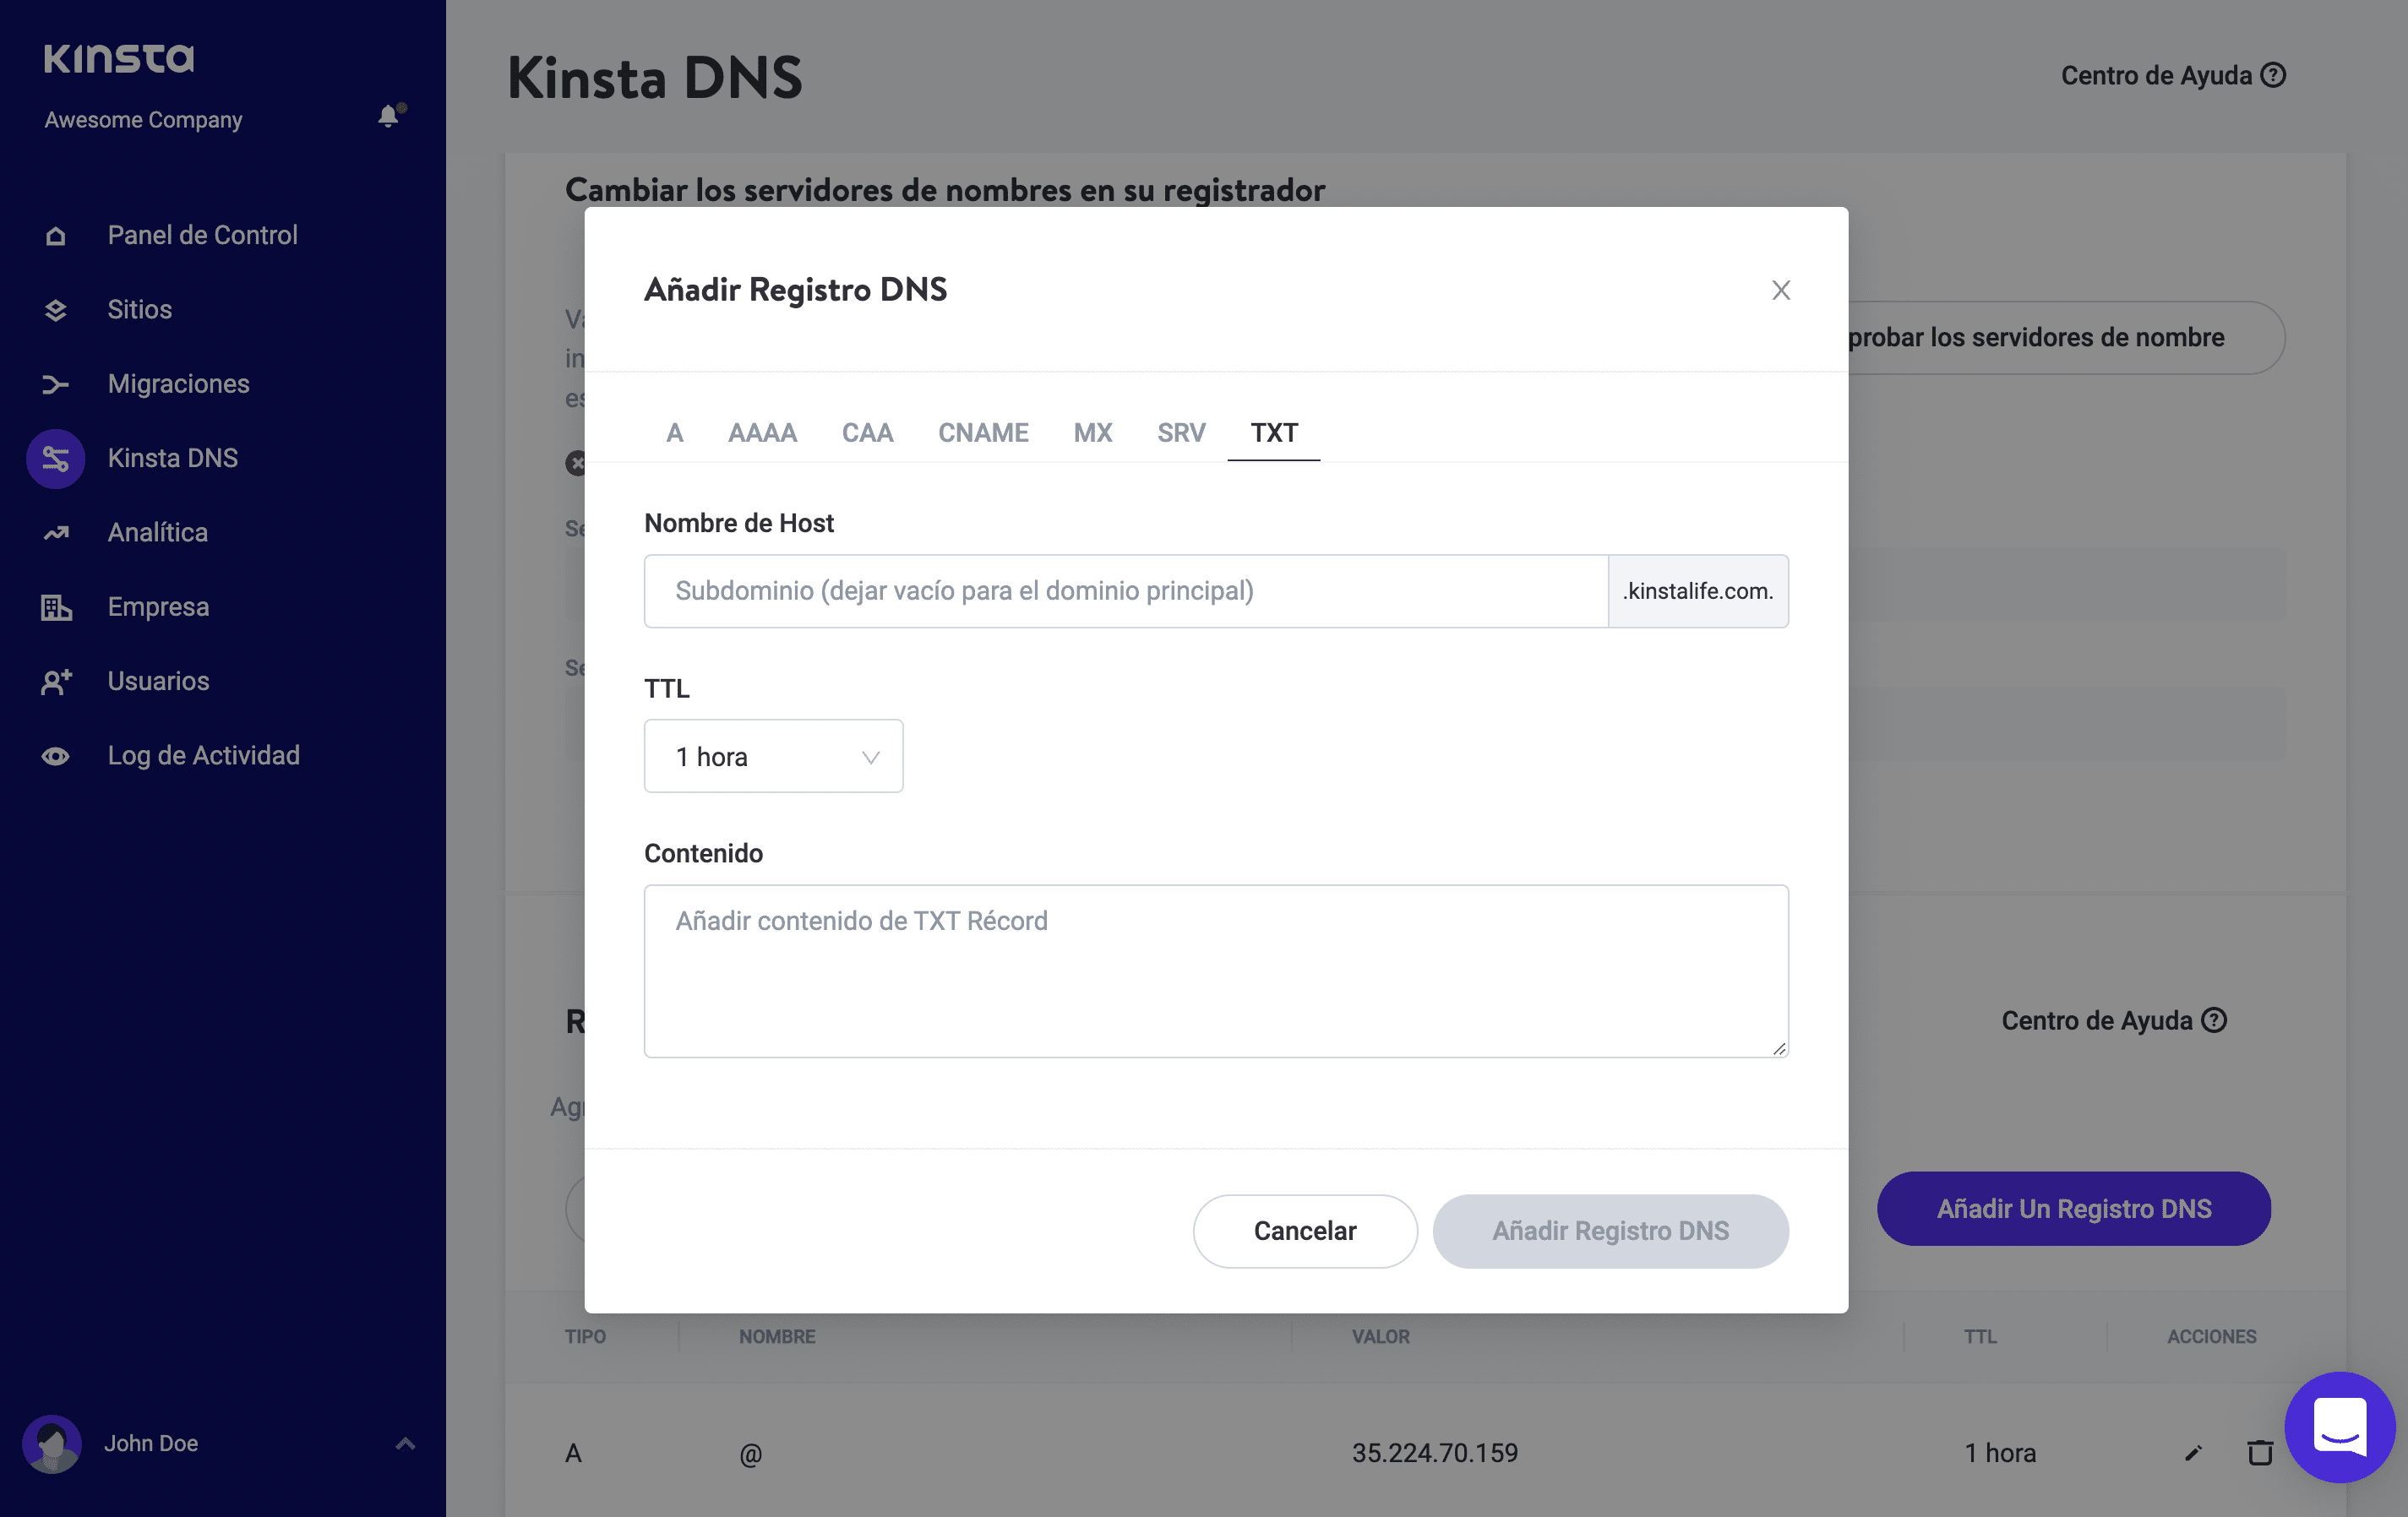
Task: Open the Intercom chat bubble
Action: click(x=2339, y=1427)
